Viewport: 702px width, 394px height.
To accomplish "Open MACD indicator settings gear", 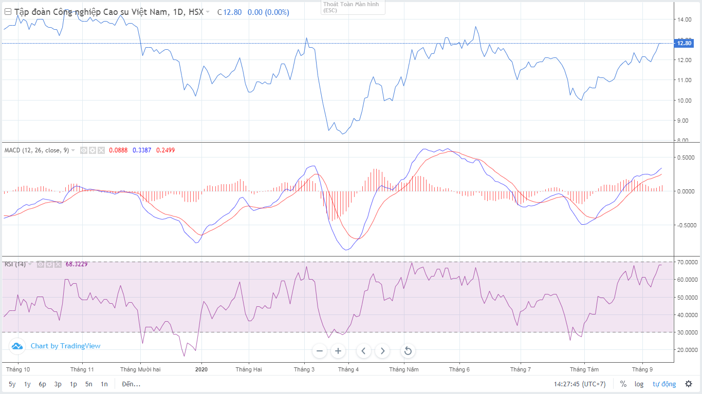I will point(93,150).
